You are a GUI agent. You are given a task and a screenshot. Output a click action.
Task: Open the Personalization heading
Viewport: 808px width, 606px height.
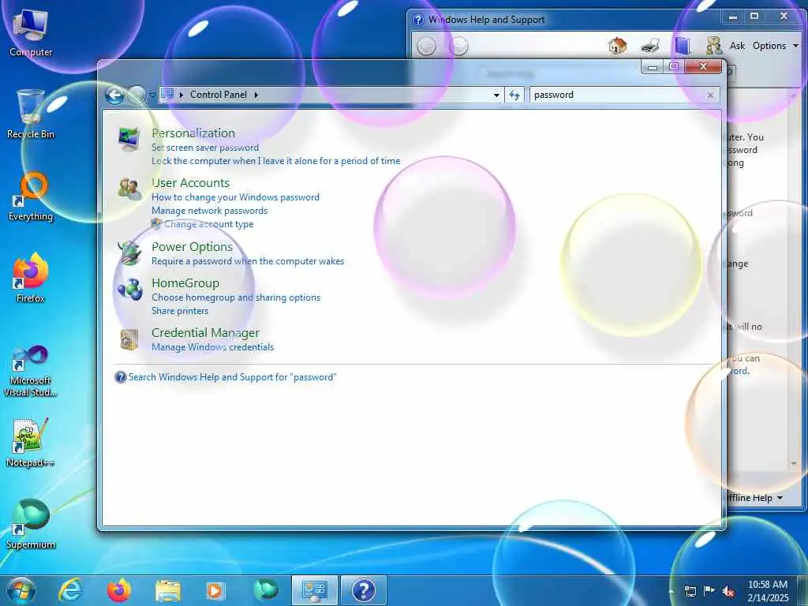[x=193, y=133]
